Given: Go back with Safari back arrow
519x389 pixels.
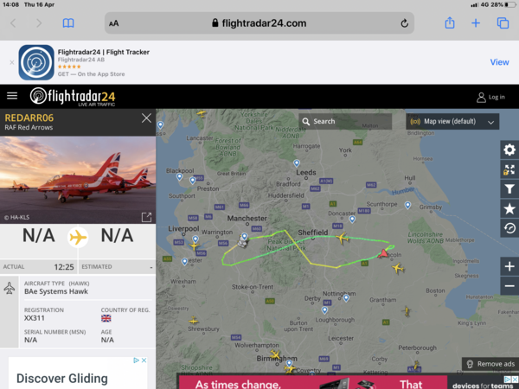Looking at the screenshot, I should tap(13, 23).
